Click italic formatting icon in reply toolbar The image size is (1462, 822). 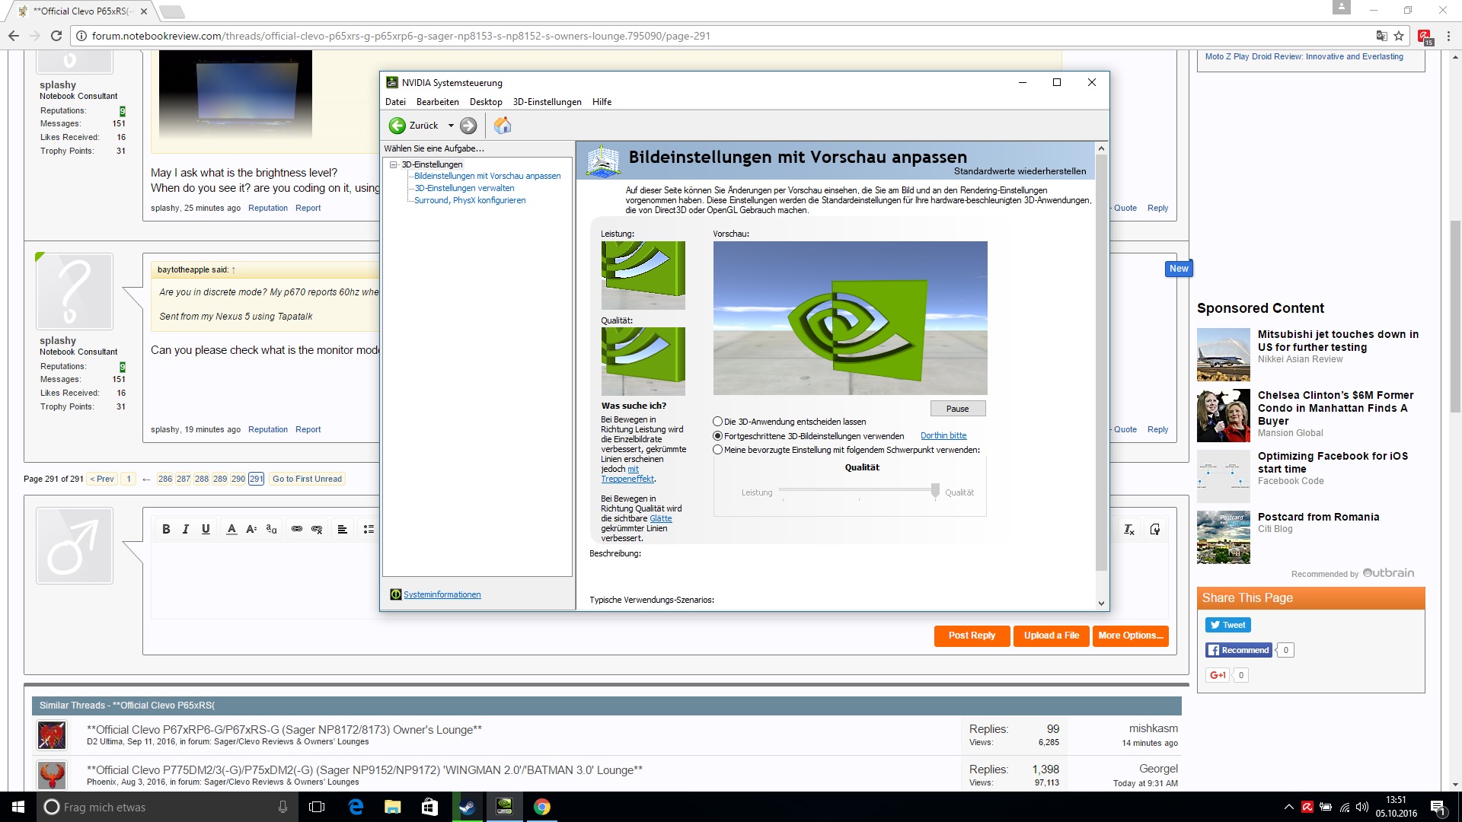[186, 529]
